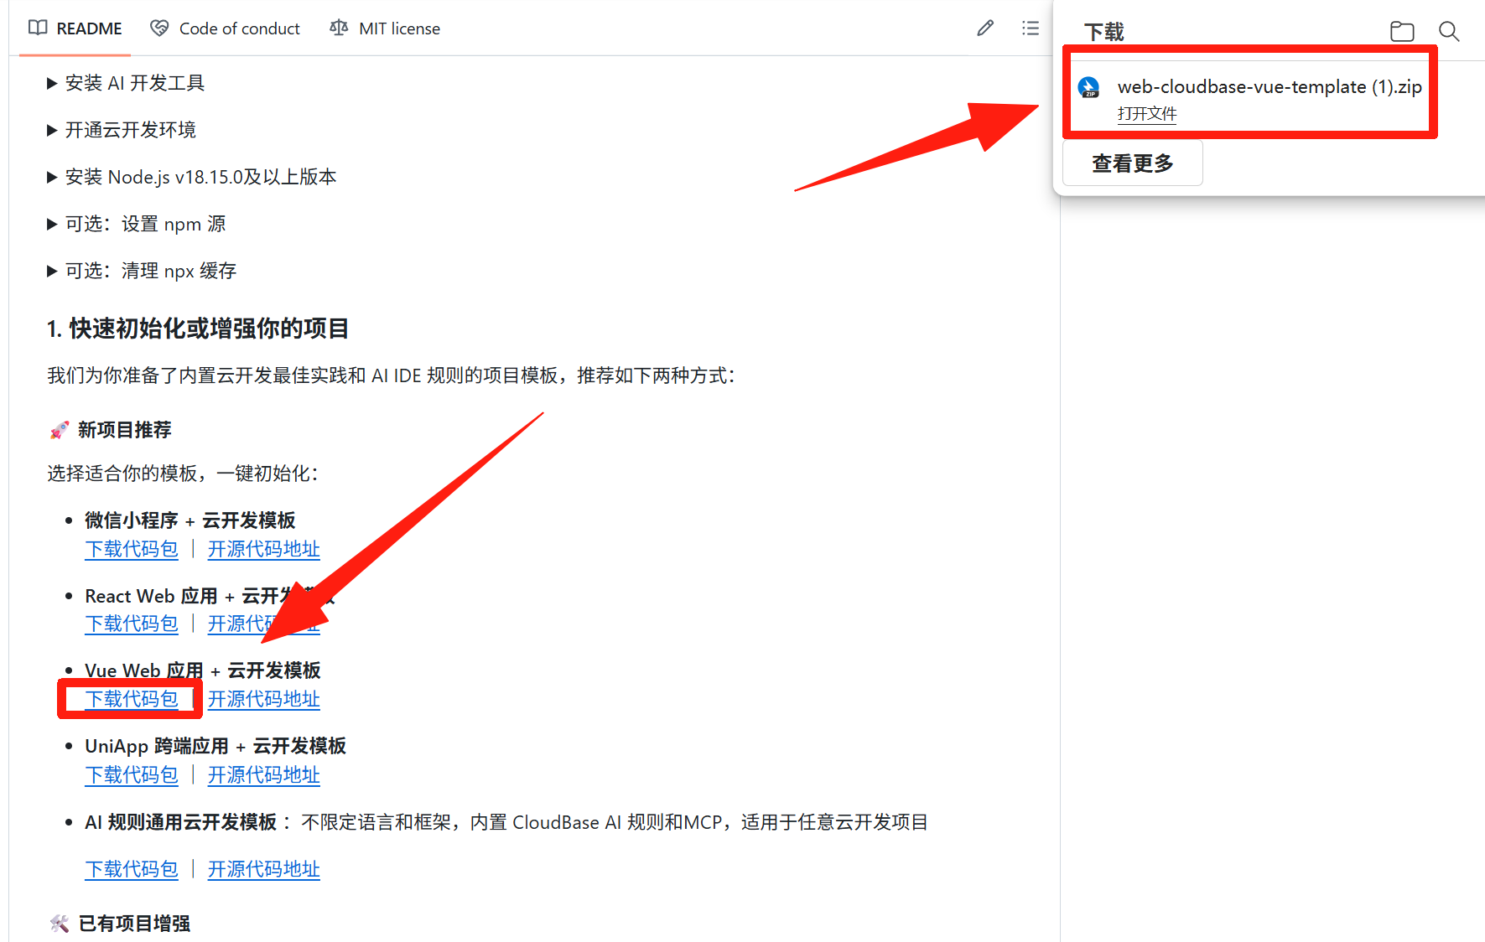The image size is (1485, 942).
Task: Download Vue Web 应用 code package
Action: tap(132, 699)
